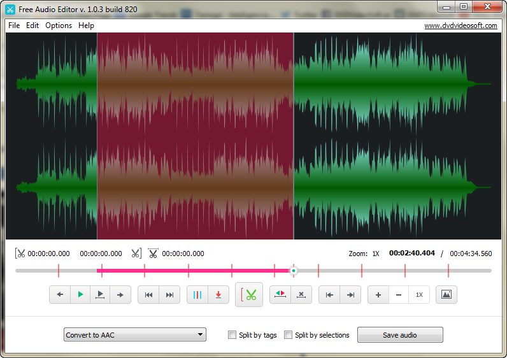Enable the Split by tags checkbox
This screenshot has width=507, height=358.
coord(232,335)
